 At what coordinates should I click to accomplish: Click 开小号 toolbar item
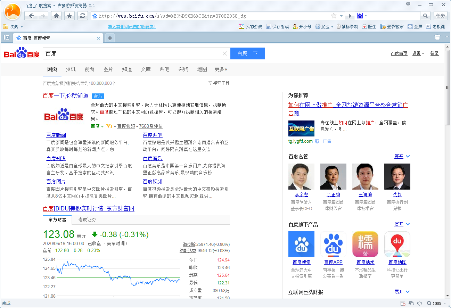pyautogui.click(x=302, y=27)
